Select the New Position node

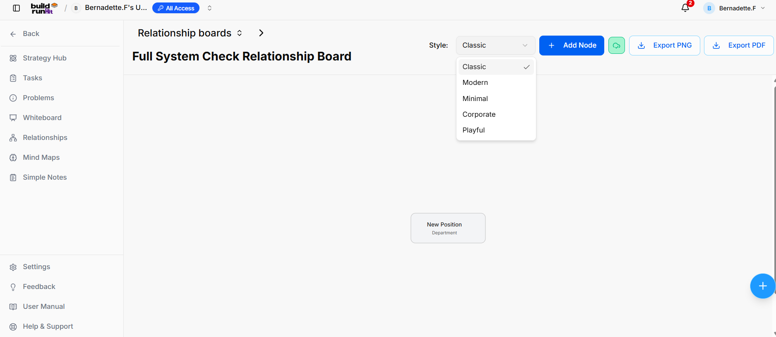[x=448, y=228]
